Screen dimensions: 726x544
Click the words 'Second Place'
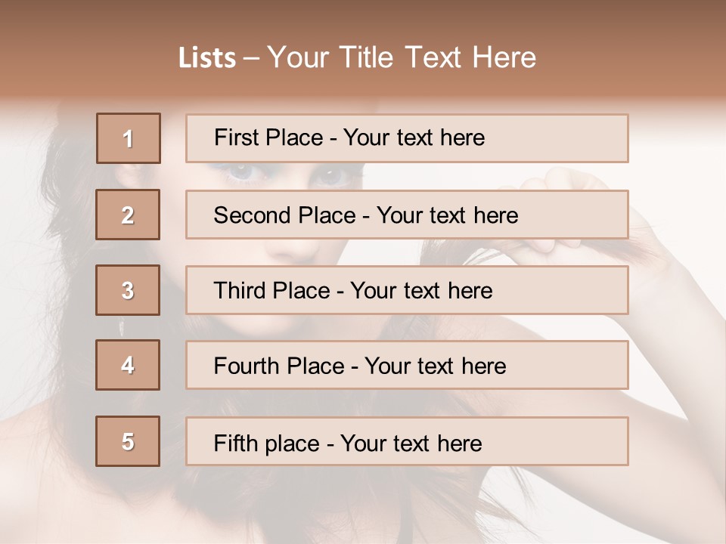coord(285,215)
